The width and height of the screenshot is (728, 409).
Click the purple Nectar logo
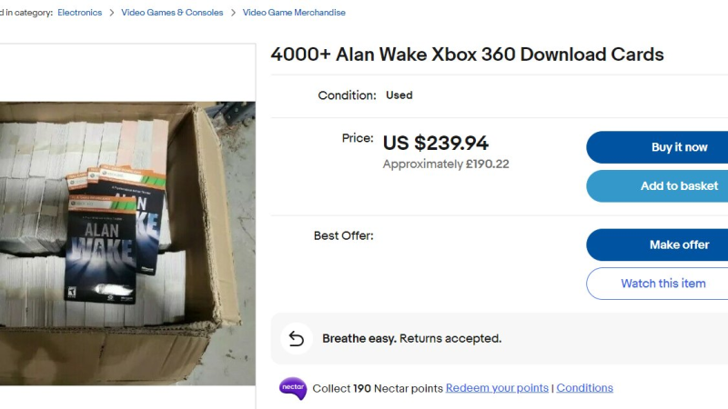pyautogui.click(x=293, y=388)
